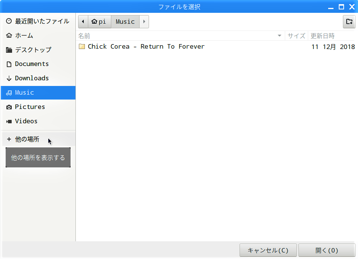The image size is (358, 259).
Task: Click the Music note icon in the sidebar
Action: click(9, 93)
